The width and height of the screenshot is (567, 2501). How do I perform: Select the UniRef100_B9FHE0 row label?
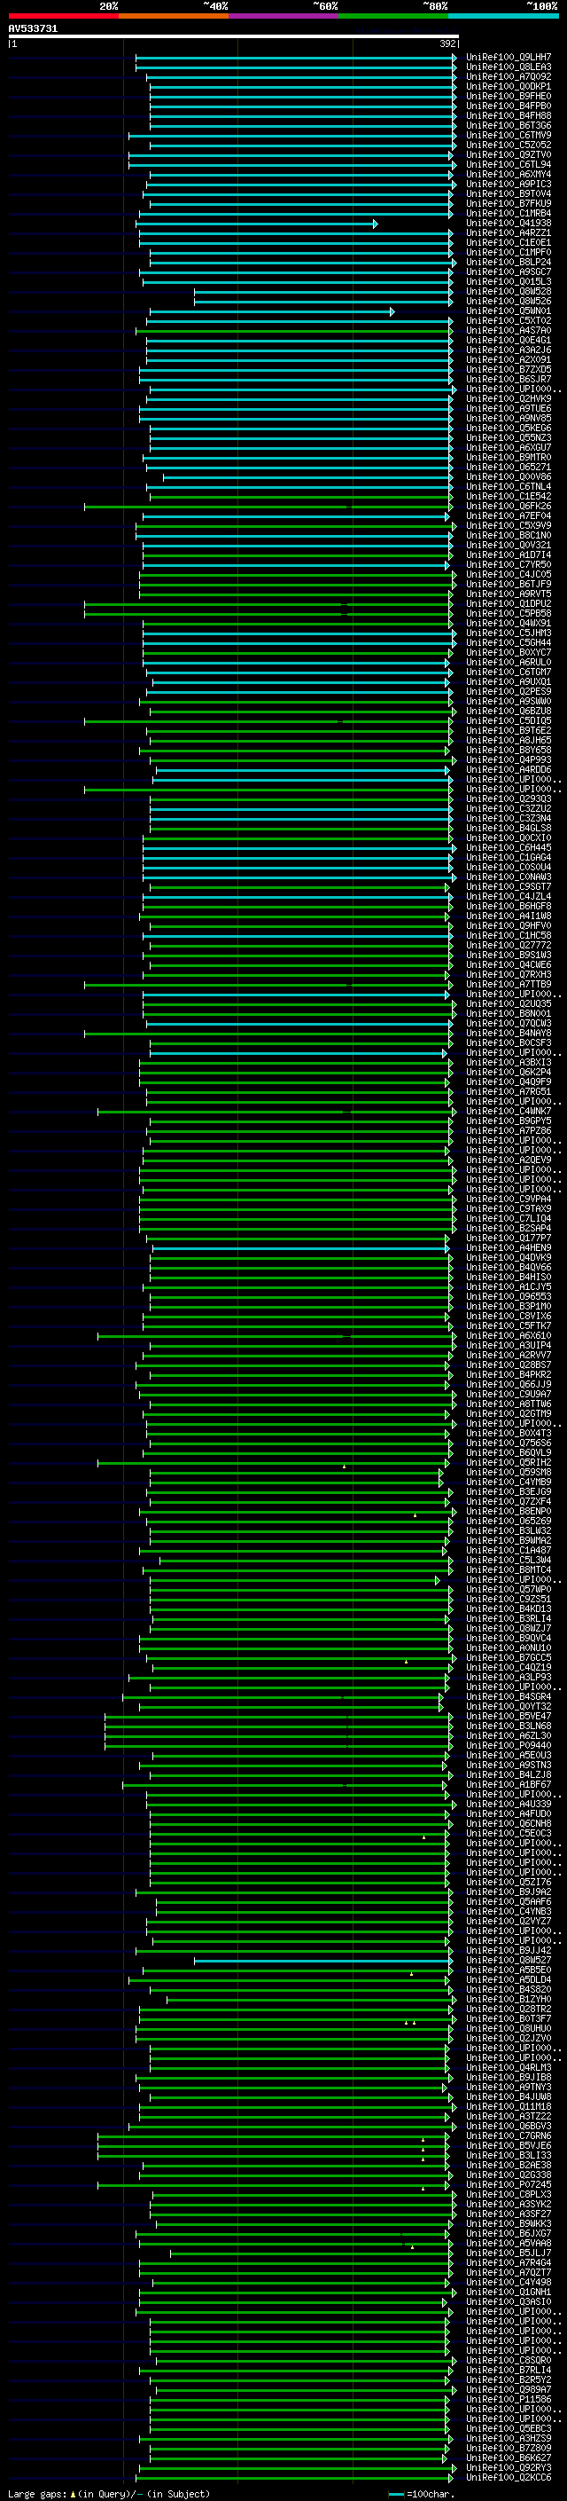(x=509, y=96)
